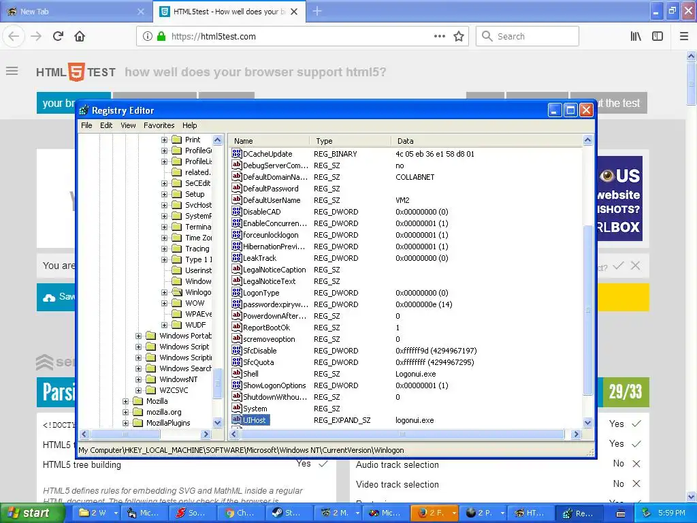The height and width of the screenshot is (523, 697).
Task: Click the Firefox back arrow button
Action: [14, 36]
